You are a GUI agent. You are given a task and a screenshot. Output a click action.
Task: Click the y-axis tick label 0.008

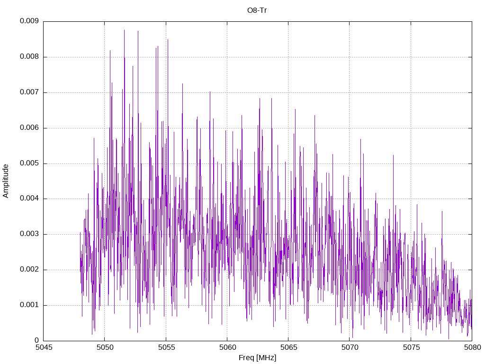(x=29, y=57)
